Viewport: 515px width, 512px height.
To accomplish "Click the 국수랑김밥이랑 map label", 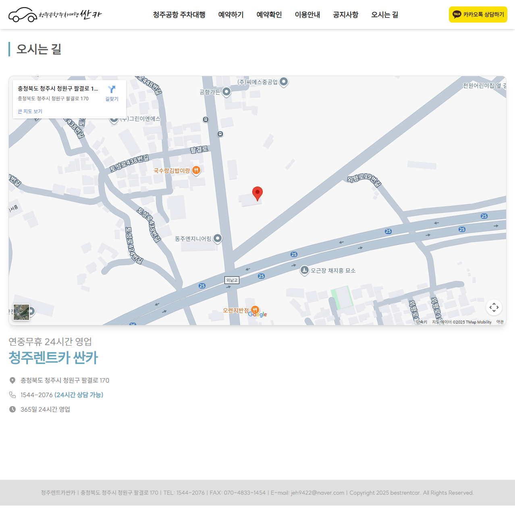I will (172, 171).
